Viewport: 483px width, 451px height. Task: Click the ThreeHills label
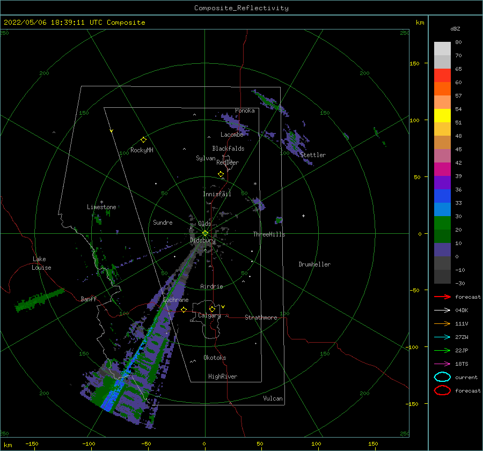tap(269, 234)
